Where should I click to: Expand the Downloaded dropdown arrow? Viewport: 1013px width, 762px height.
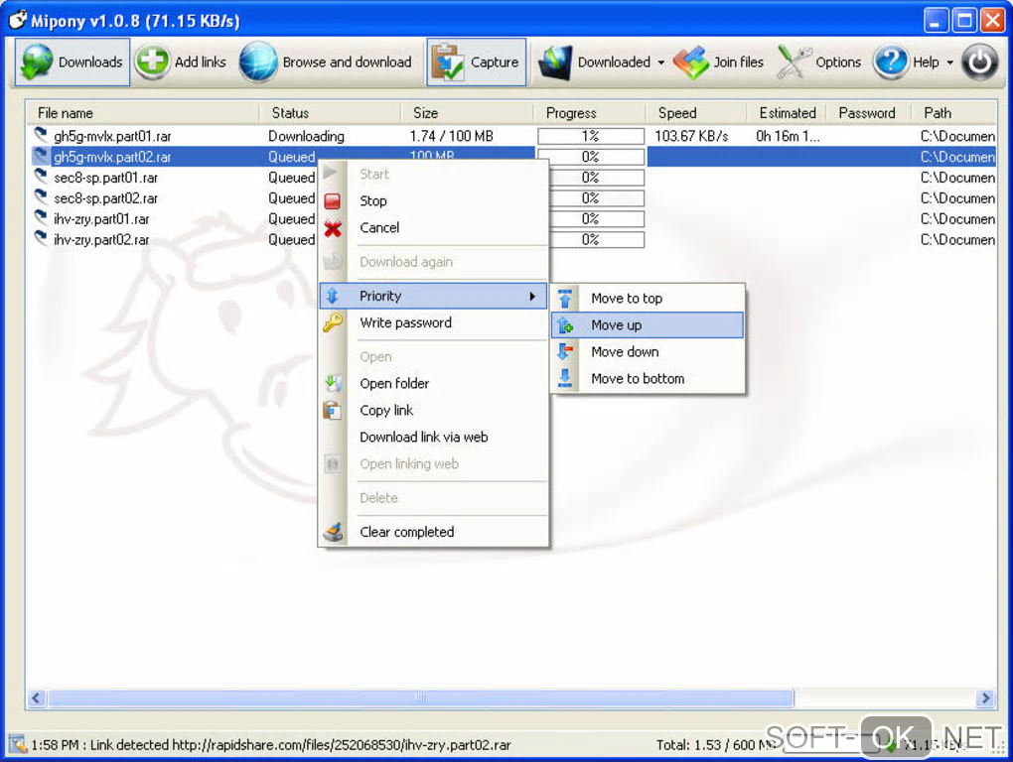click(660, 63)
